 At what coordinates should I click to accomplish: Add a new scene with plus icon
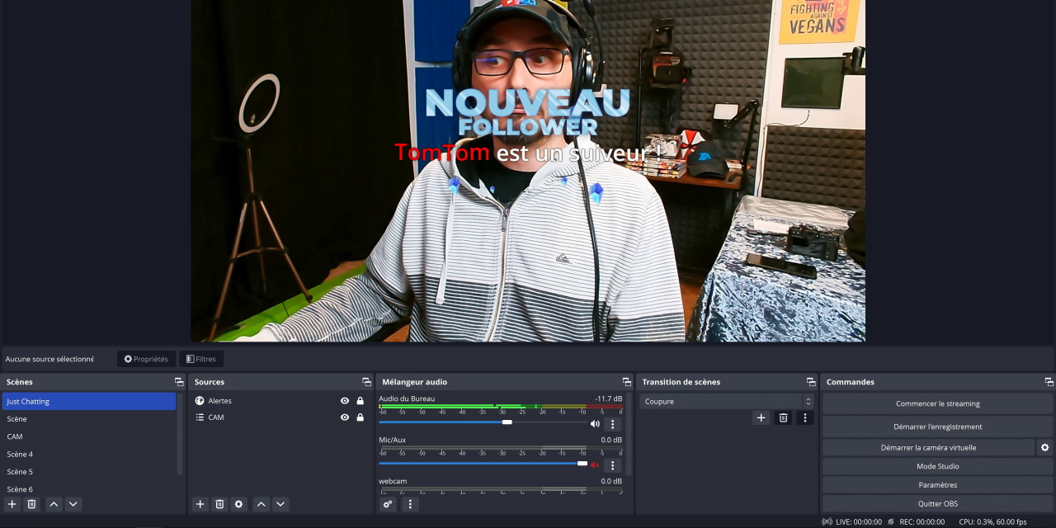(x=12, y=504)
